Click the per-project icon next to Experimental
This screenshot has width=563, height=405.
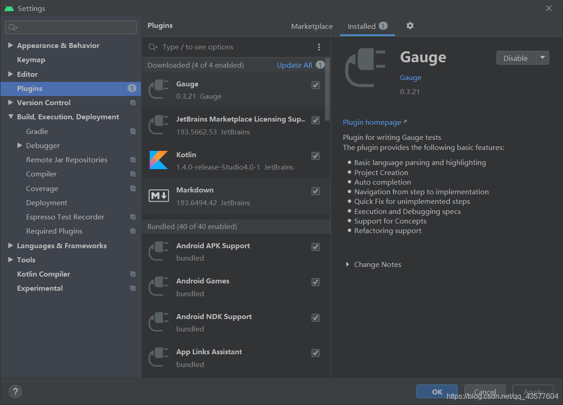tap(133, 288)
